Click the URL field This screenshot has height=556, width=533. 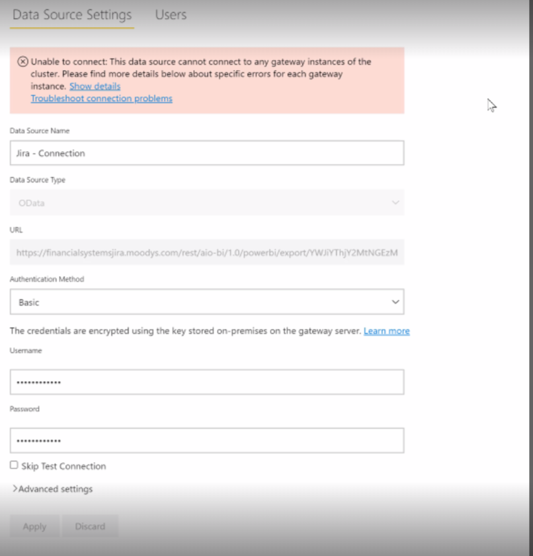click(x=207, y=252)
